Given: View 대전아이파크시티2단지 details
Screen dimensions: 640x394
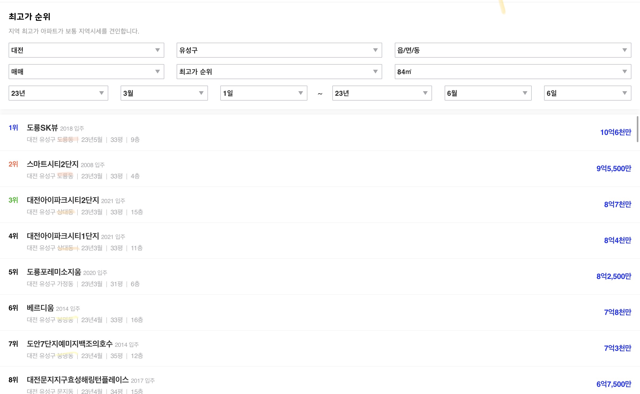Looking at the screenshot, I should 63,200.
